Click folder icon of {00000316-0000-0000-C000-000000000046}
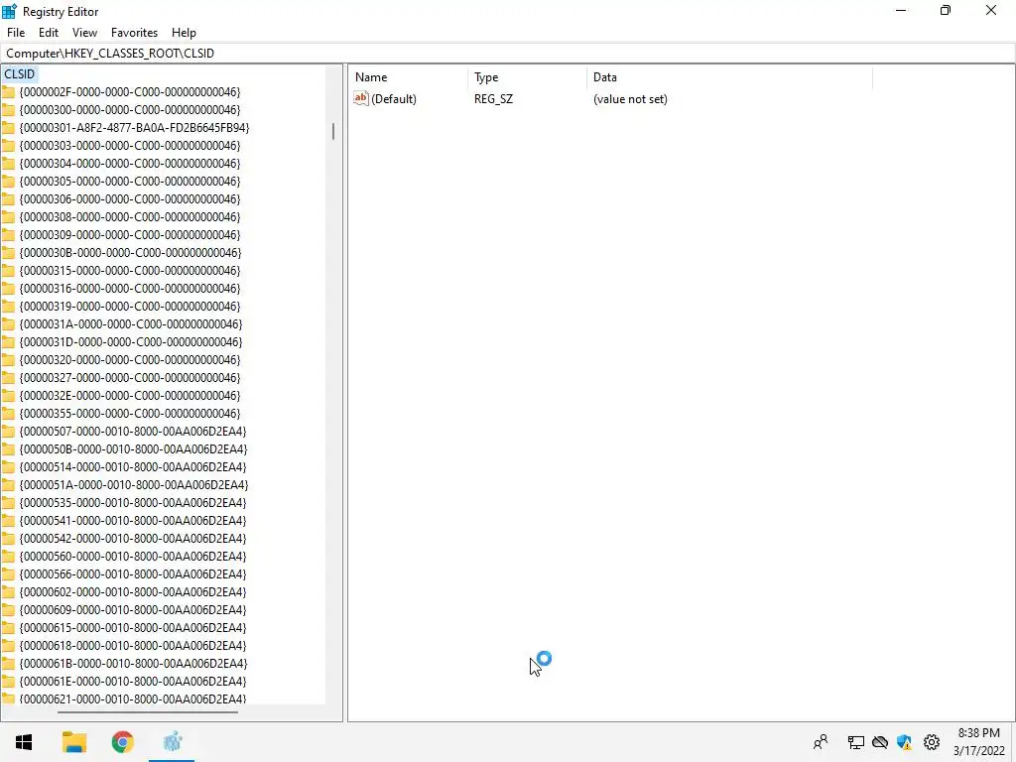This screenshot has height=762, width=1016. [8, 289]
